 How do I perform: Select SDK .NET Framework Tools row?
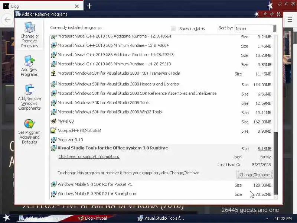161,73
